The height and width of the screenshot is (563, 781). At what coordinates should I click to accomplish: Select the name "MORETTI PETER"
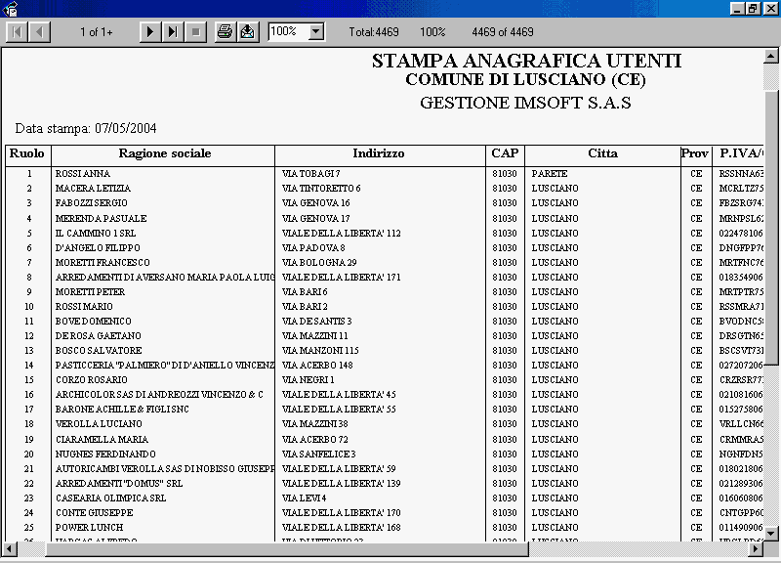pyautogui.click(x=90, y=292)
